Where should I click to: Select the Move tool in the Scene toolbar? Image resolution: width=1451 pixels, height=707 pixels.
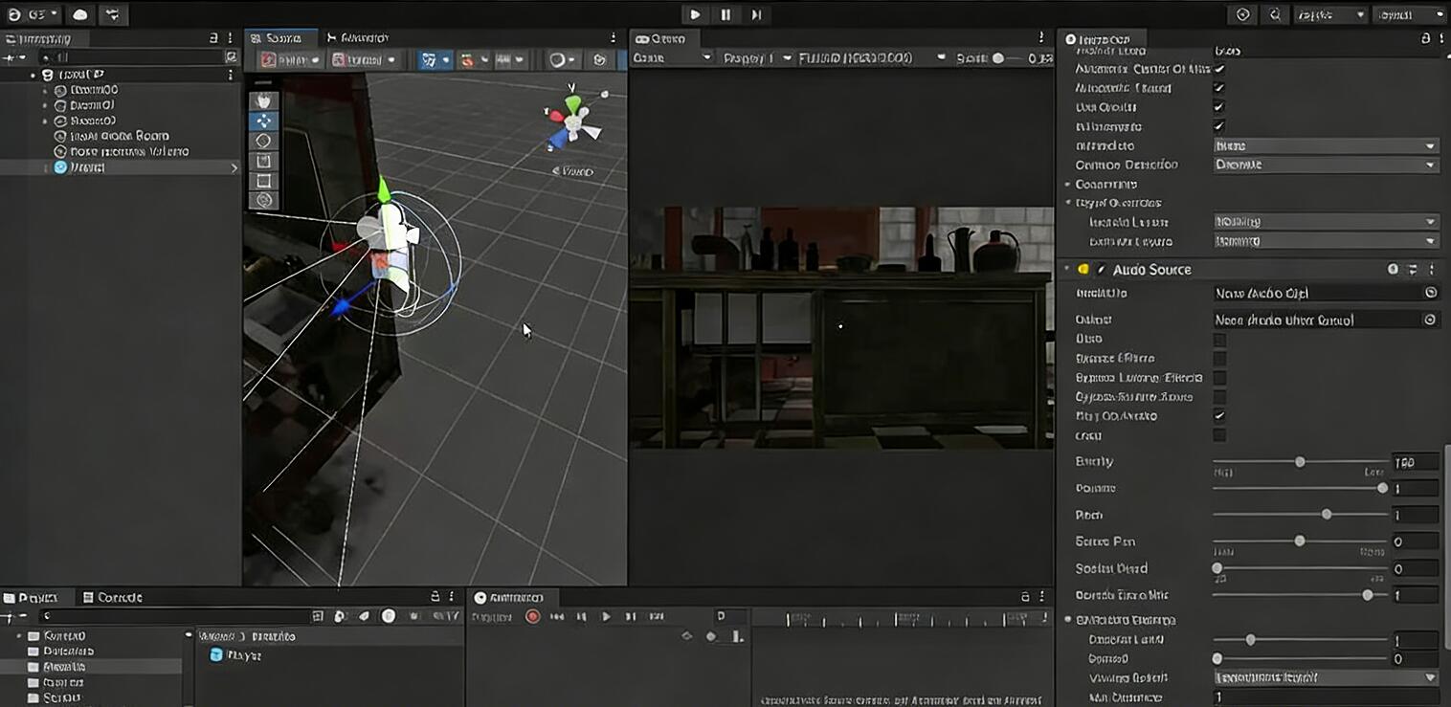pos(263,119)
